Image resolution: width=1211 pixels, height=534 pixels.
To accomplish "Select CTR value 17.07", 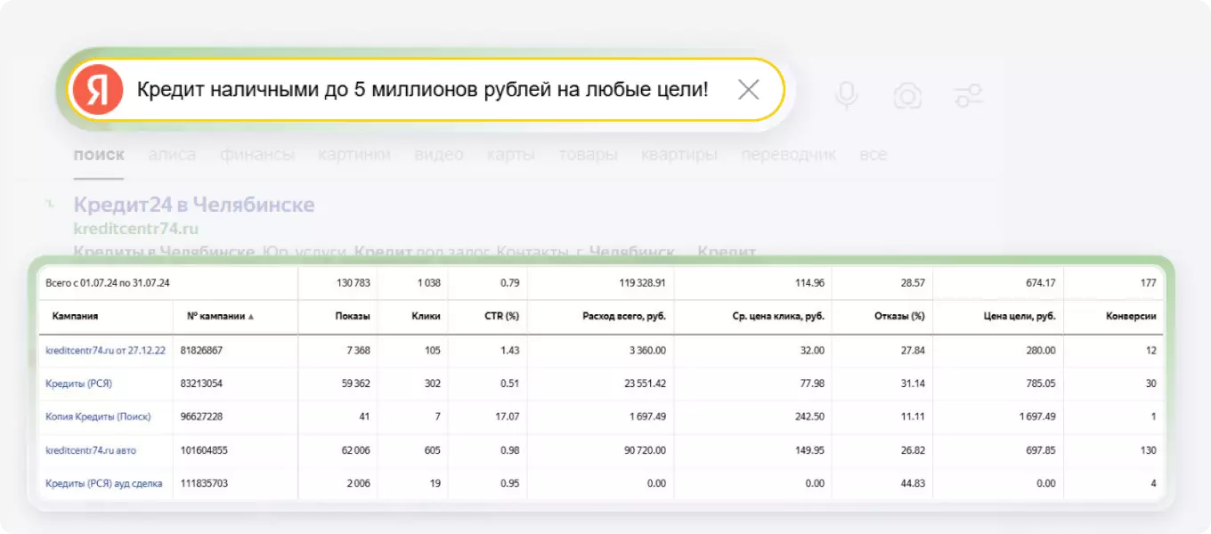I will tap(507, 417).
